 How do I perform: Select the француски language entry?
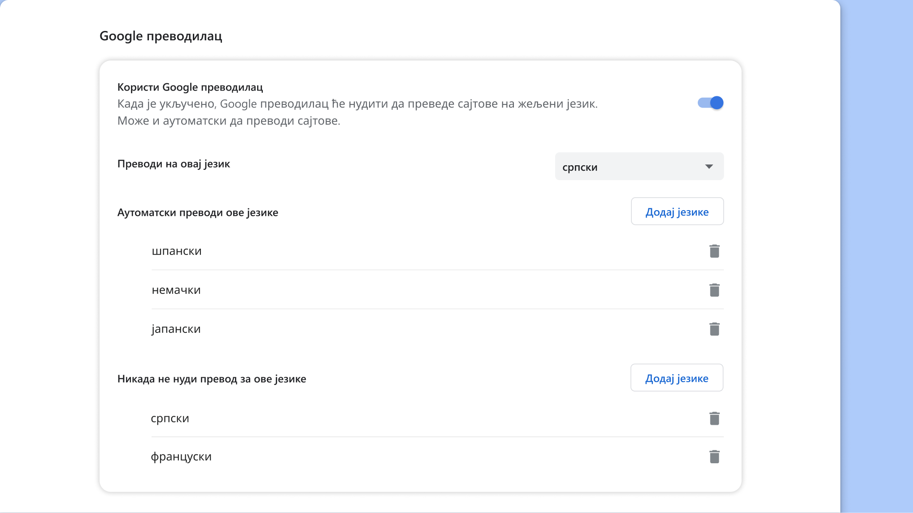pyautogui.click(x=181, y=457)
